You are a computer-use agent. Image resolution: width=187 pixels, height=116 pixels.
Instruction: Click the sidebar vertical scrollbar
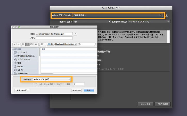point(39,52)
